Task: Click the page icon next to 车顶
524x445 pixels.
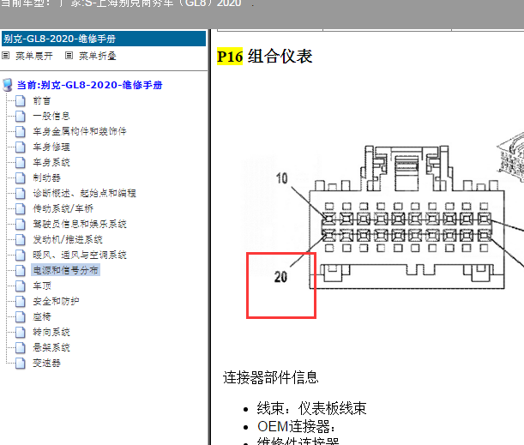Action: point(20,286)
